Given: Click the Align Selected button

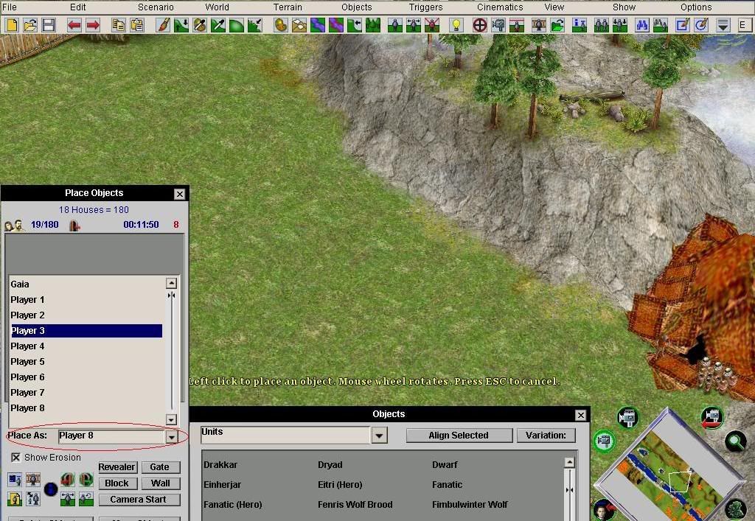Looking at the screenshot, I should pyautogui.click(x=458, y=436).
